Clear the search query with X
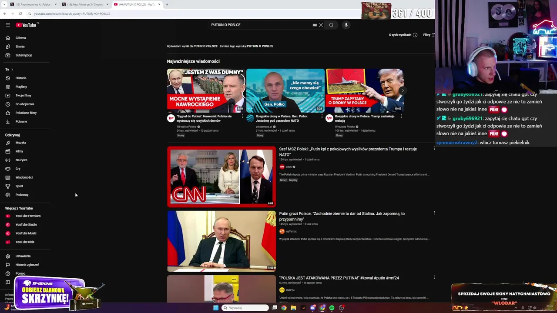The height and width of the screenshot is (313, 557). point(321,25)
